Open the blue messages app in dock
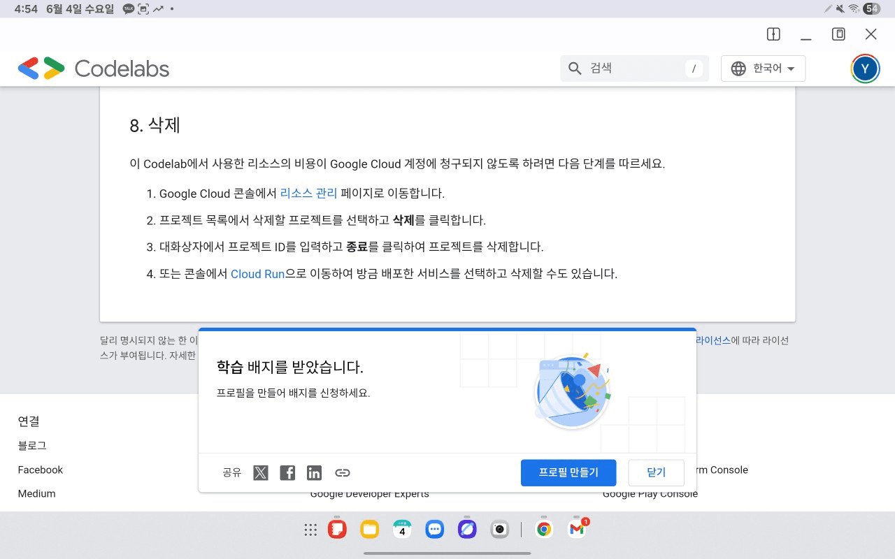The width and height of the screenshot is (895, 559). pos(435,530)
